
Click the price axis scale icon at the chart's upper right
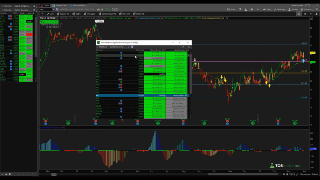coord(312,18)
